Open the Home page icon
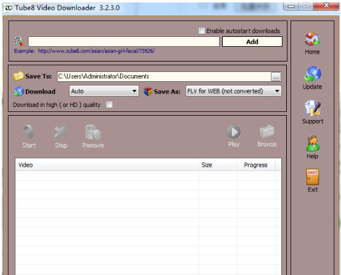Image resolution: width=341 pixels, height=275 pixels. click(x=313, y=39)
